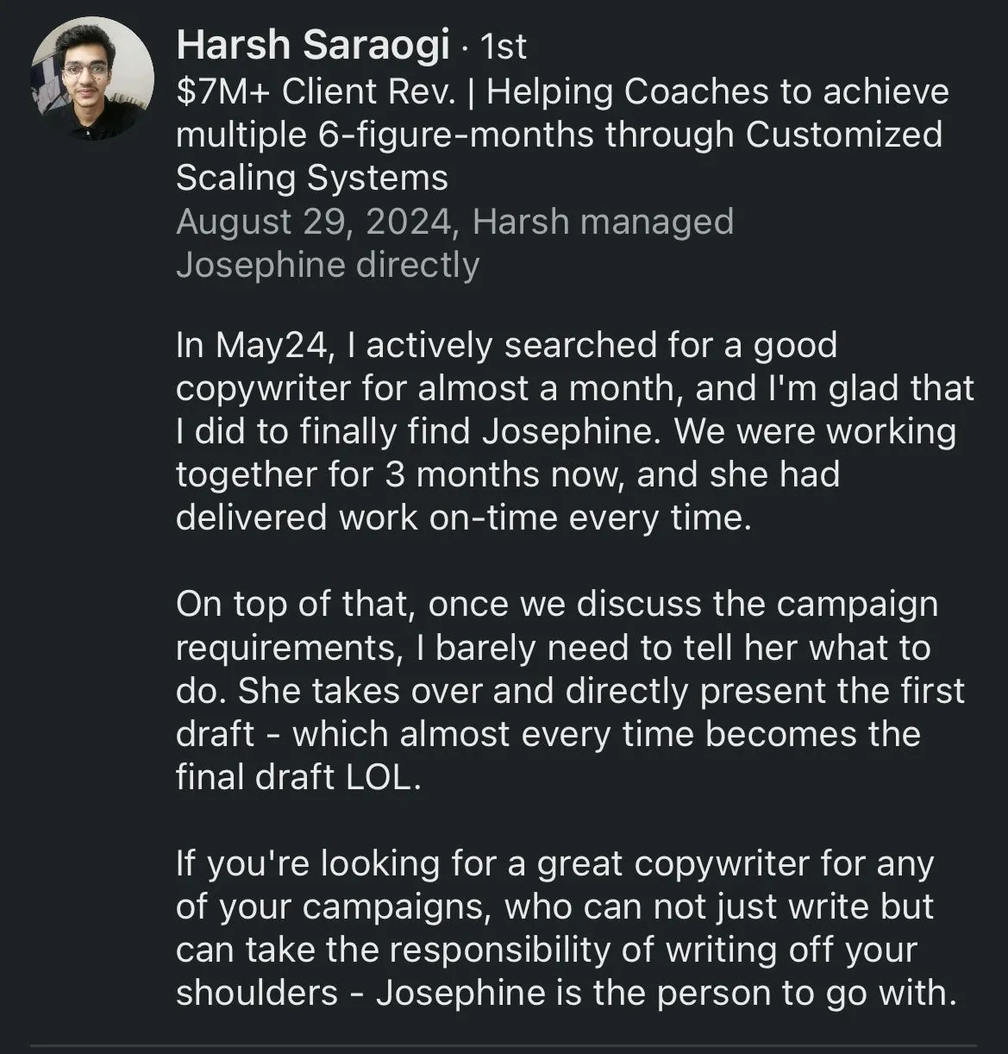Viewport: 1008px width, 1054px height.
Task: Click the "I did to finally find Josephine" line
Action: tap(566, 431)
